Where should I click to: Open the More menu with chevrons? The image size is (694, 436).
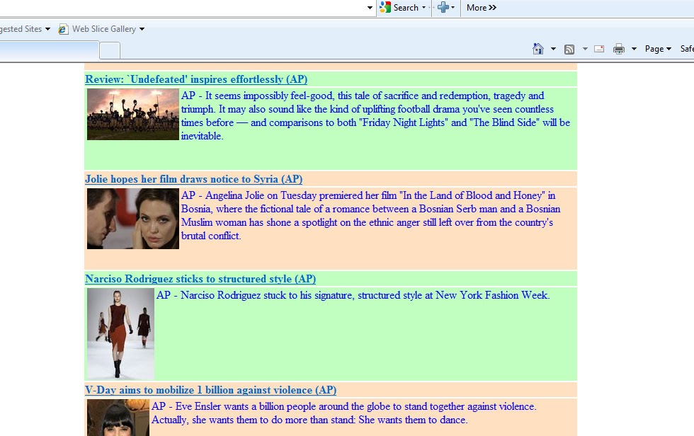point(481,8)
